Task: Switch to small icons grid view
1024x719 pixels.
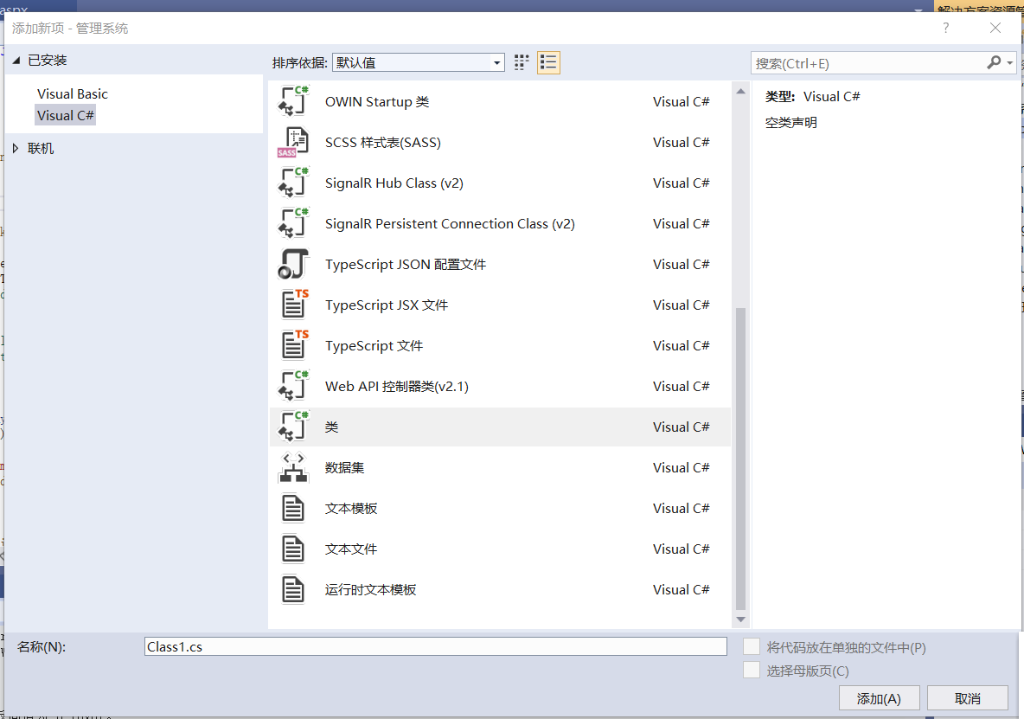Action: click(522, 62)
